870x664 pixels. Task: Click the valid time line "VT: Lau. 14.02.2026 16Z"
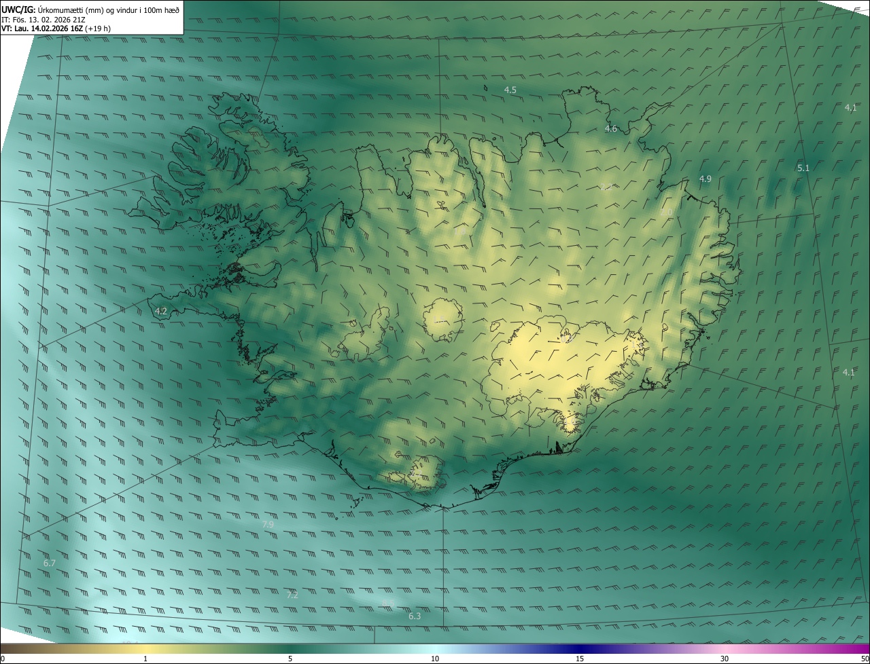(x=41, y=29)
